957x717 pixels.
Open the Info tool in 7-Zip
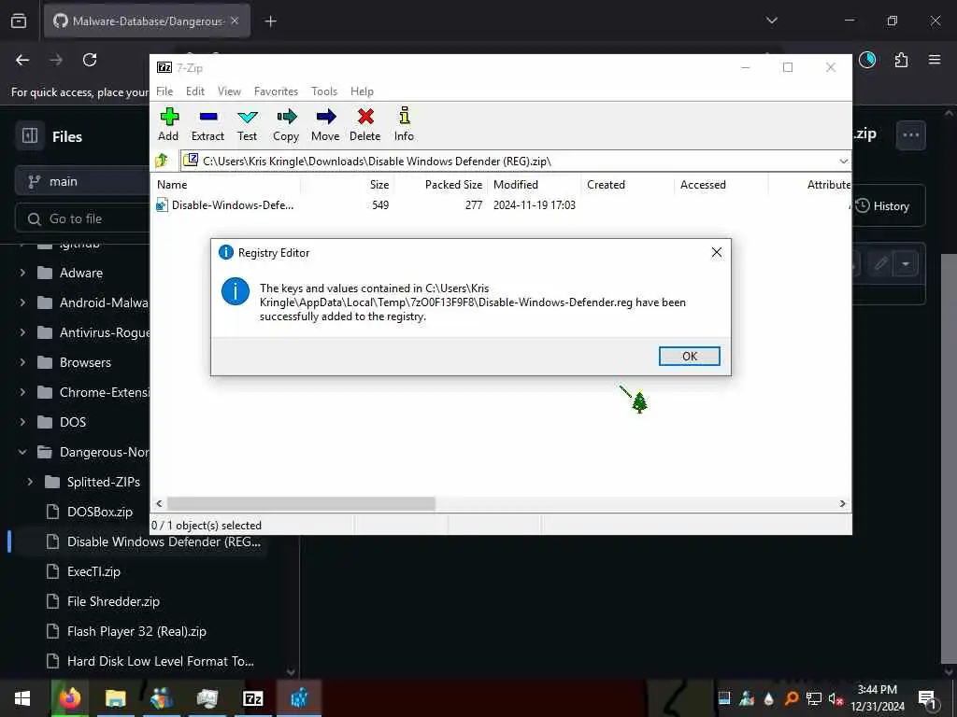(x=404, y=124)
